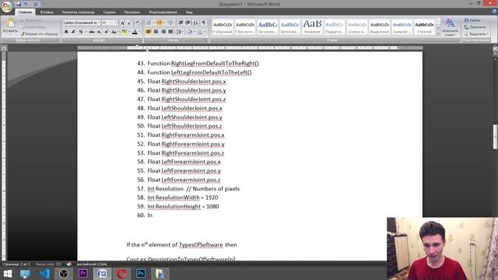Click the Clear Formatting icon

tap(138, 23)
